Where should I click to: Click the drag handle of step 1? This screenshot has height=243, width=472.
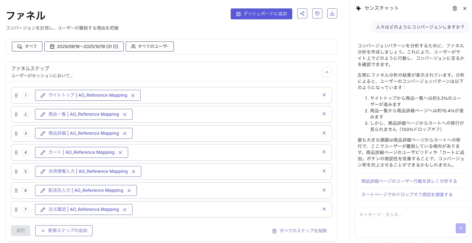tap(16, 95)
